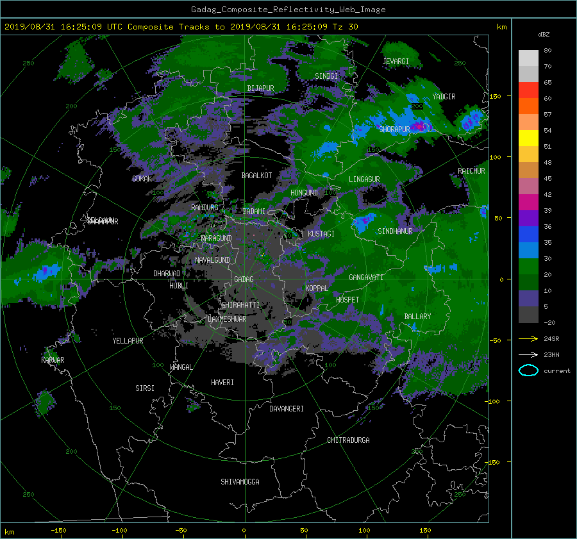The height and width of the screenshot is (539, 577).
Task: Pick the yellow 51-54 dBZ legend swatch
Action: coord(528,138)
